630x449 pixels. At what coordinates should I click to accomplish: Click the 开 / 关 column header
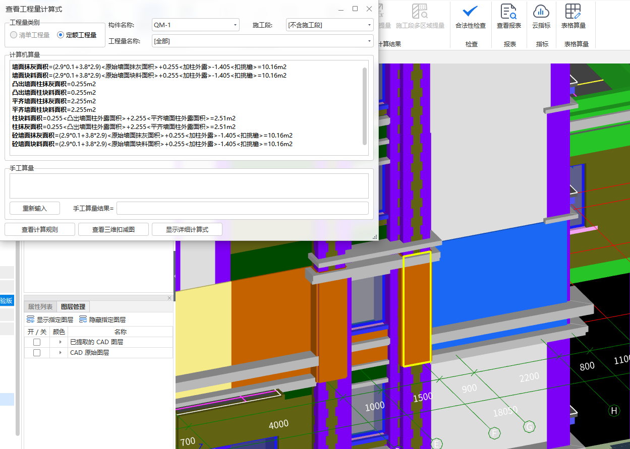(37, 332)
